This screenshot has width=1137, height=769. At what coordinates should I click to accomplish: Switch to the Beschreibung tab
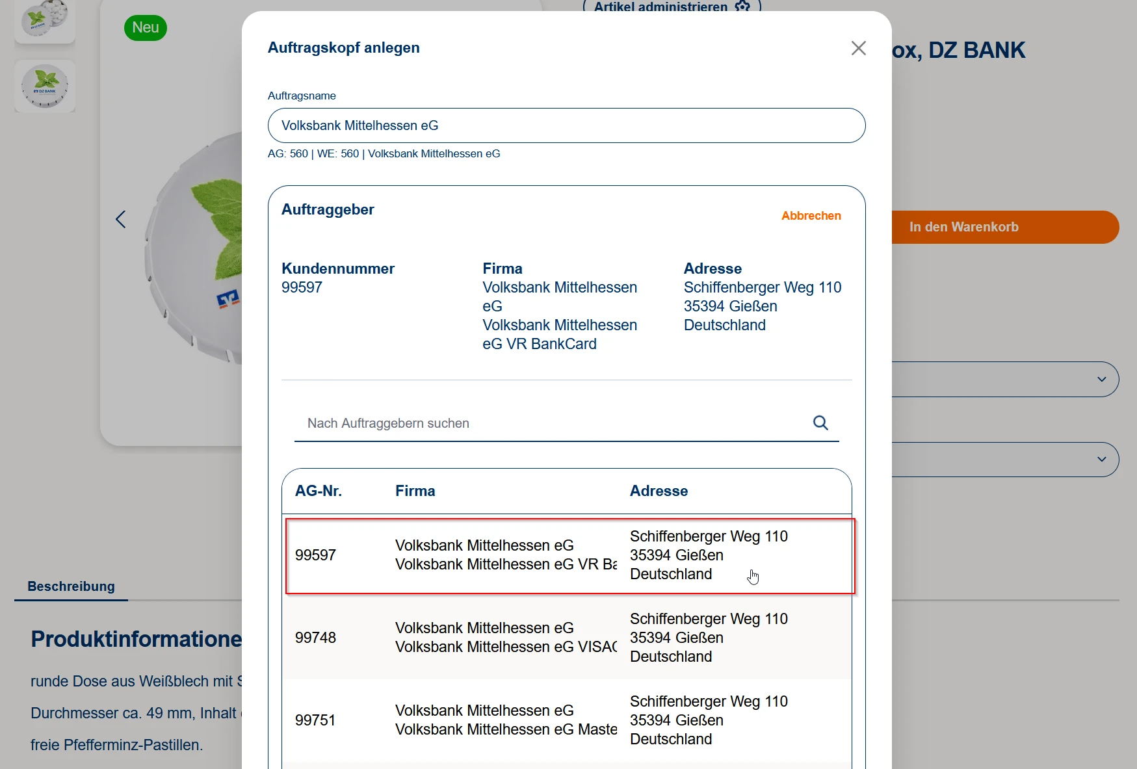point(71,586)
